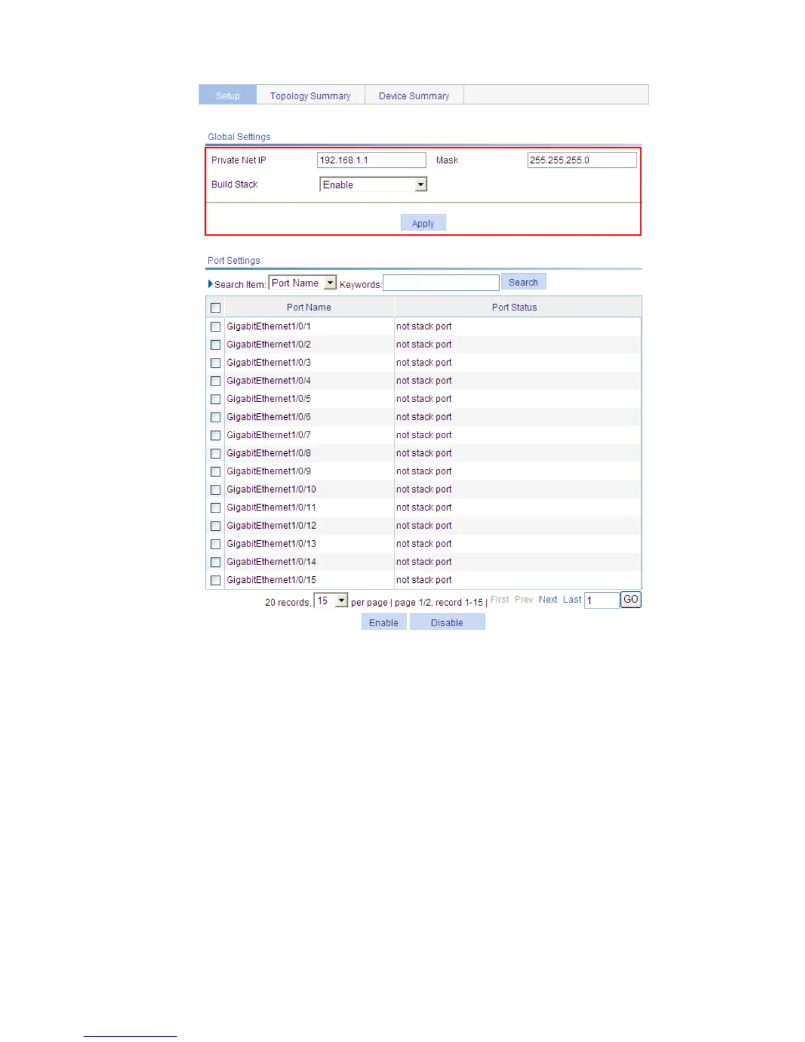The image size is (805, 1042).
Task: Open the records per page dropdown
Action: (x=331, y=601)
